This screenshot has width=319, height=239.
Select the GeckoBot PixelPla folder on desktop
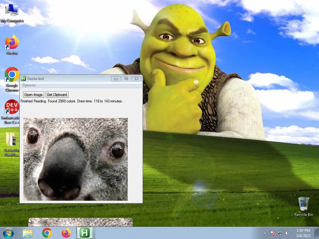point(12,144)
